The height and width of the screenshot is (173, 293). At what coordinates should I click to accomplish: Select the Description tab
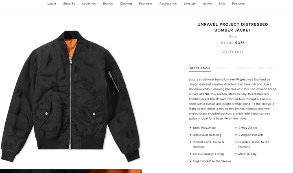200,68
